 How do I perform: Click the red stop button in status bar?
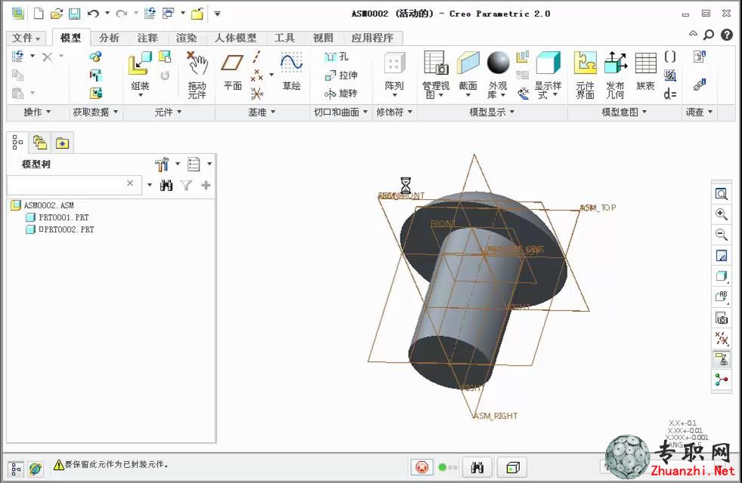coord(422,467)
